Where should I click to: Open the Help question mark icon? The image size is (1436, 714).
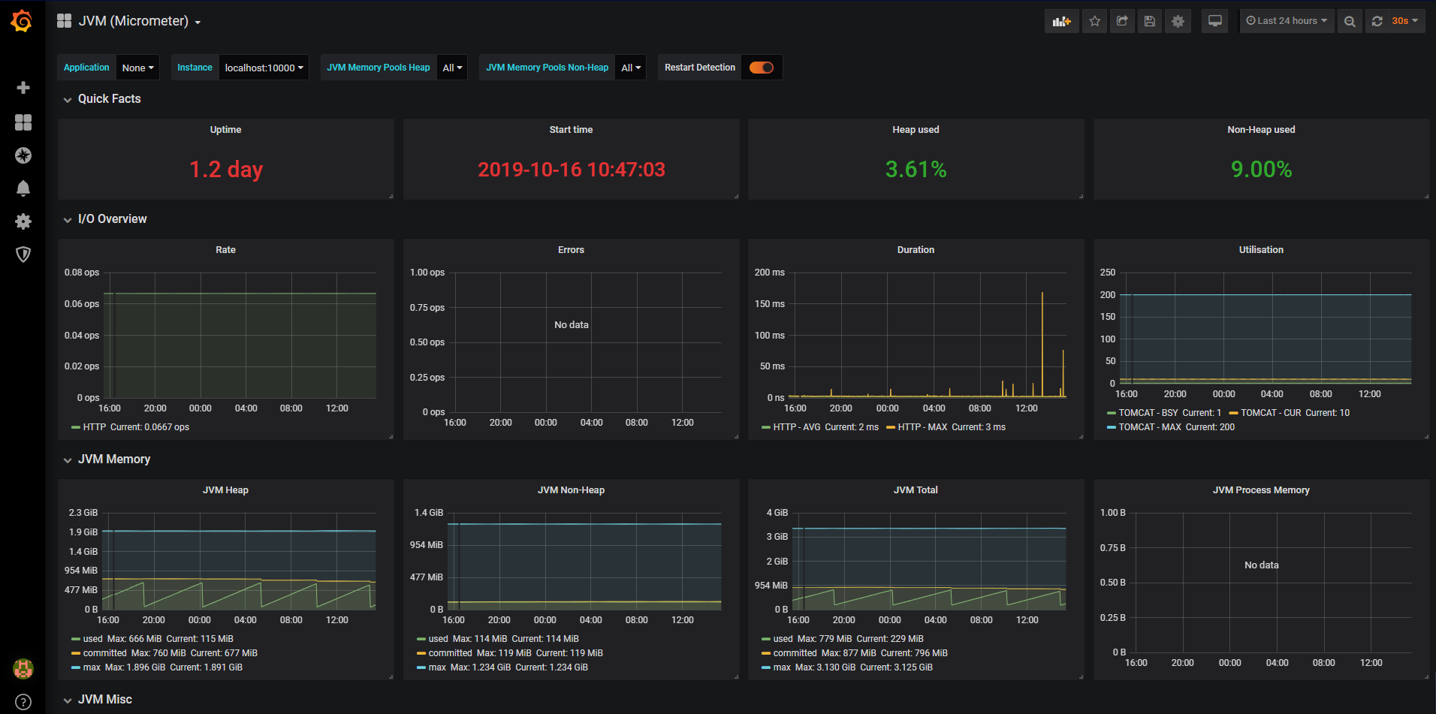pos(23,703)
